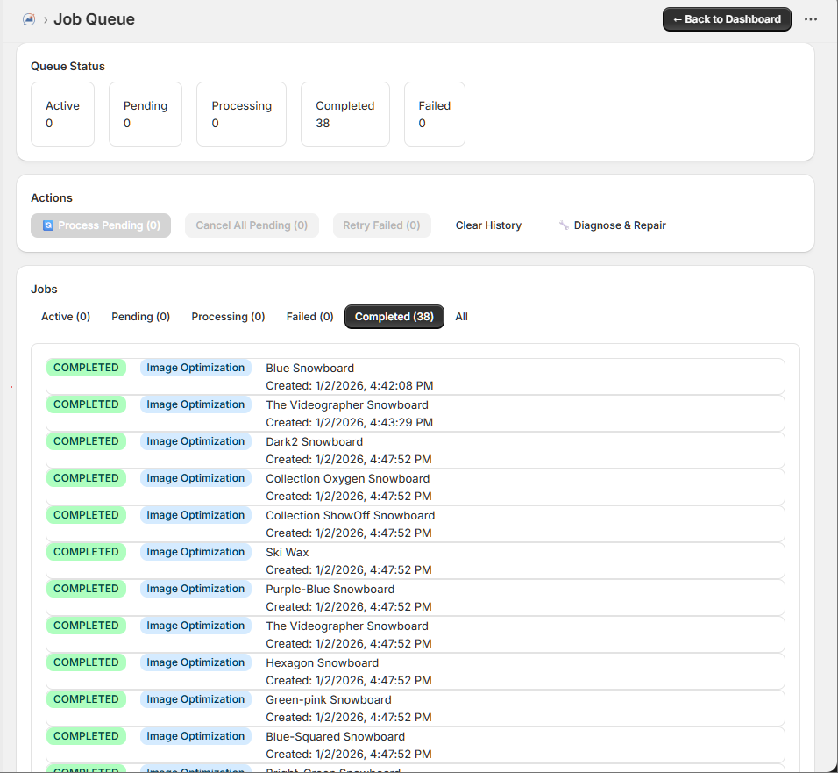
Task: Click the Purple-Blue Snowboard job title
Action: (330, 590)
